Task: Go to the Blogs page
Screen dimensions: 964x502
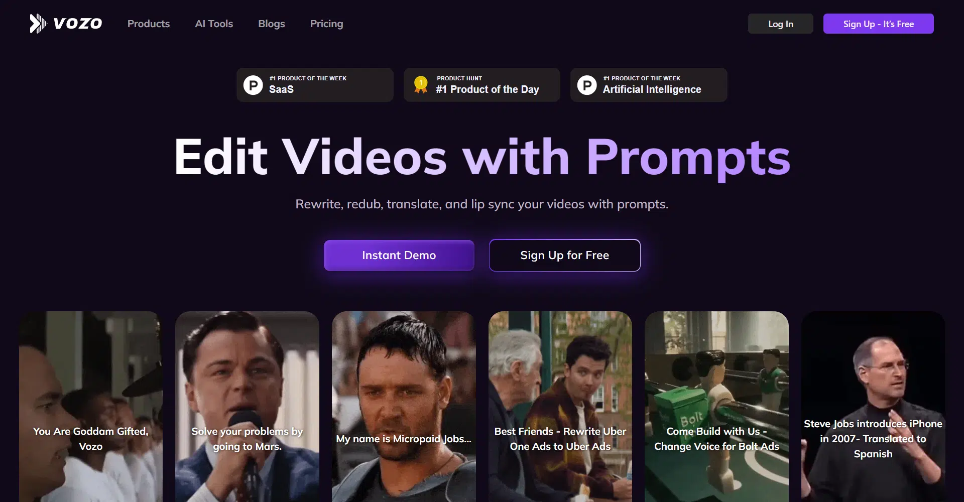Action: pos(272,24)
